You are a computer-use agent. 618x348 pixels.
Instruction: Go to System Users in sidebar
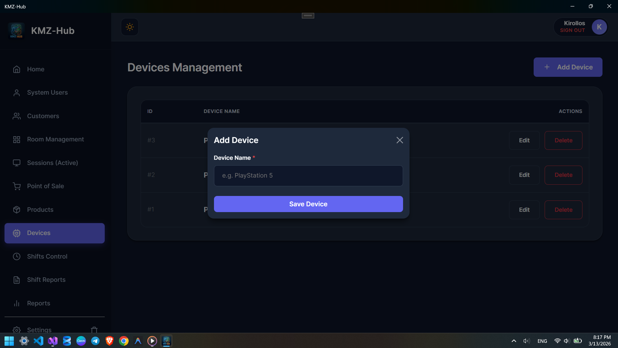[47, 93]
